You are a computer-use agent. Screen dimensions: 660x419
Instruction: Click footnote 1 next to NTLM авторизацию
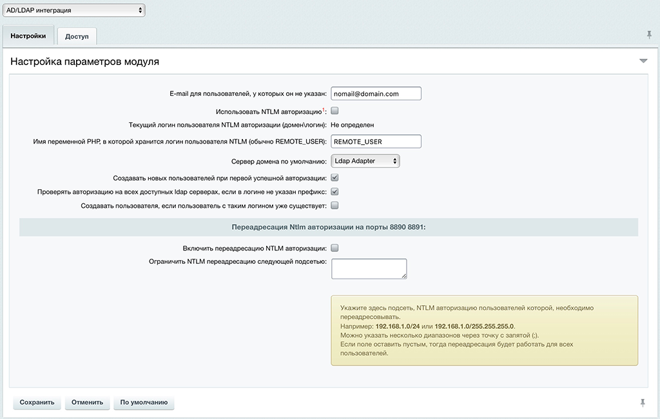pyautogui.click(x=324, y=109)
